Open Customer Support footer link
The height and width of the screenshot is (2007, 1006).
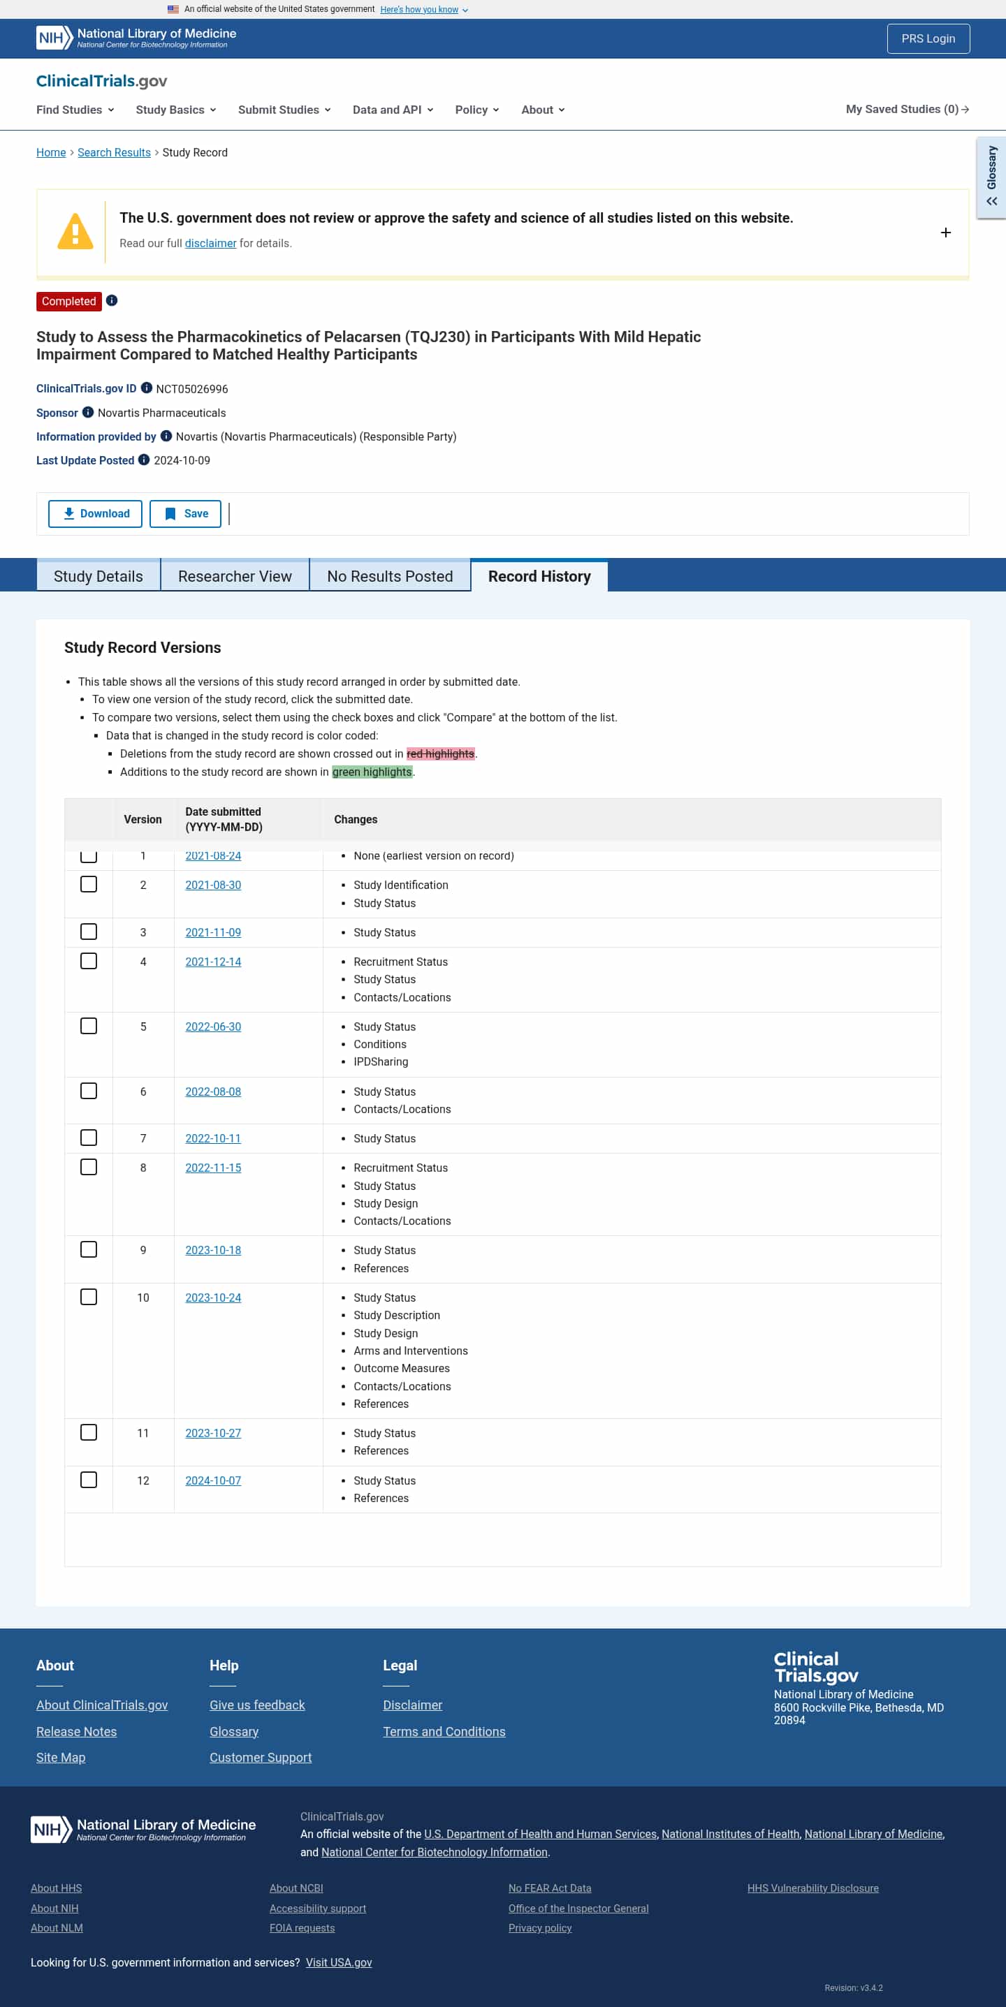(261, 1757)
